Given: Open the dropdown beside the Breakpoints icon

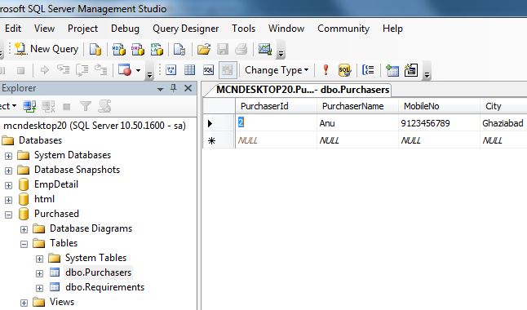Looking at the screenshot, I should coord(138,70).
